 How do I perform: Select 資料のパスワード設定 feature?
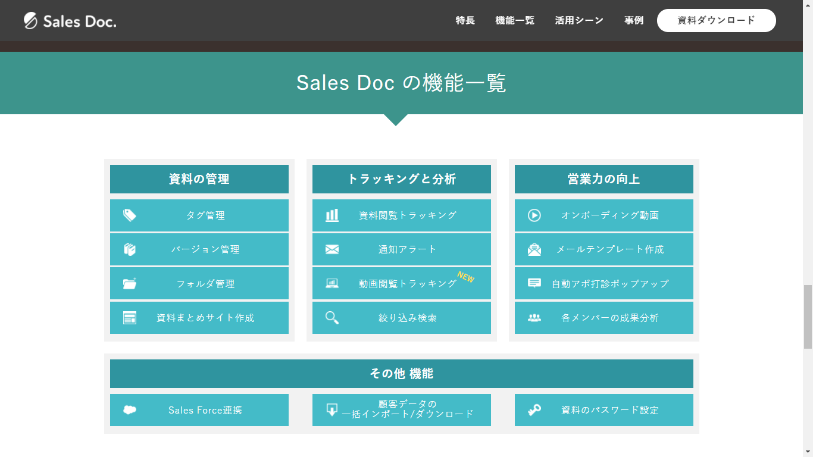604,410
